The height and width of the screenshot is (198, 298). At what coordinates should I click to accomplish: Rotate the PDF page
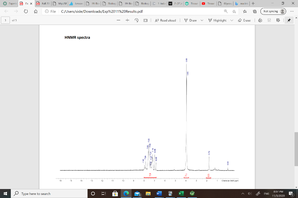tap(136, 20)
